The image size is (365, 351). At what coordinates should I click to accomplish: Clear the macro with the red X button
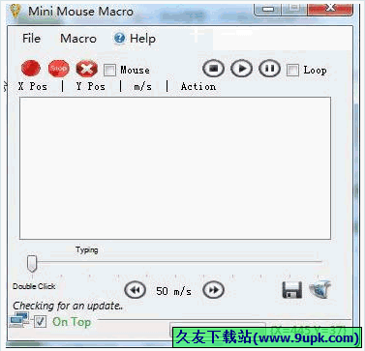click(x=86, y=69)
